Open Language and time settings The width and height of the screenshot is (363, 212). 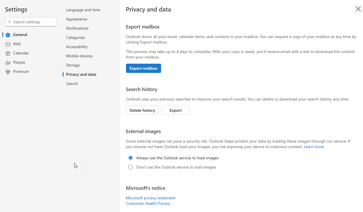(x=83, y=10)
